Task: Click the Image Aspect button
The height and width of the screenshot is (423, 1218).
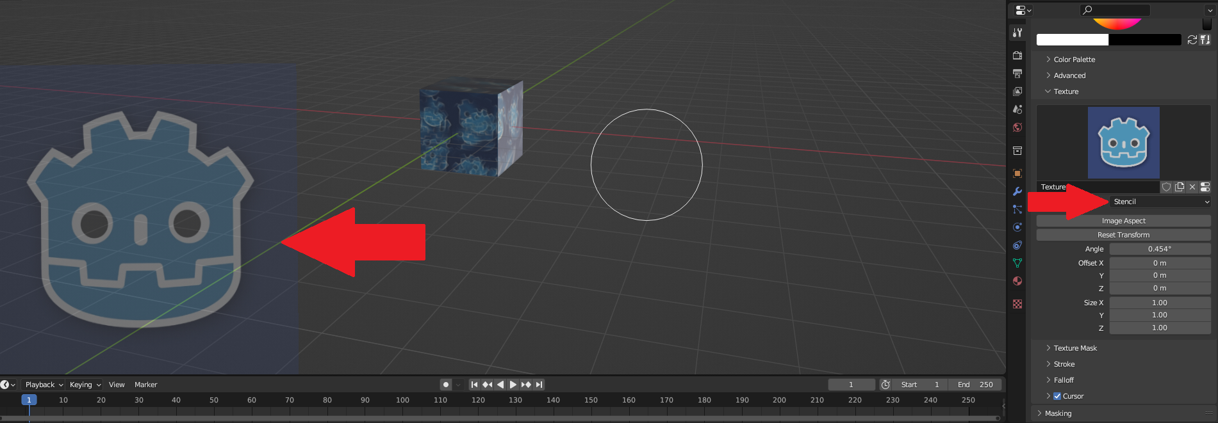Action: [x=1124, y=221]
